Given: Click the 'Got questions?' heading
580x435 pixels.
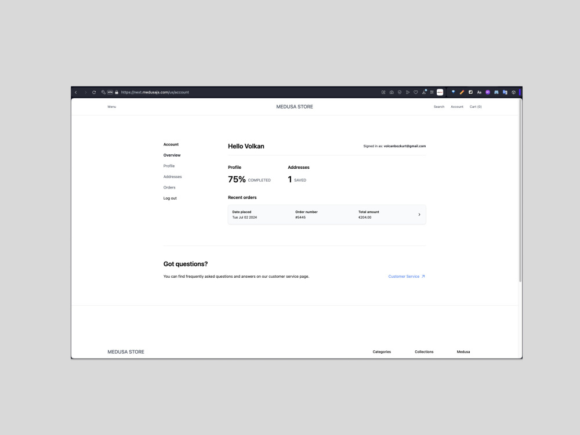Looking at the screenshot, I should [x=186, y=264].
